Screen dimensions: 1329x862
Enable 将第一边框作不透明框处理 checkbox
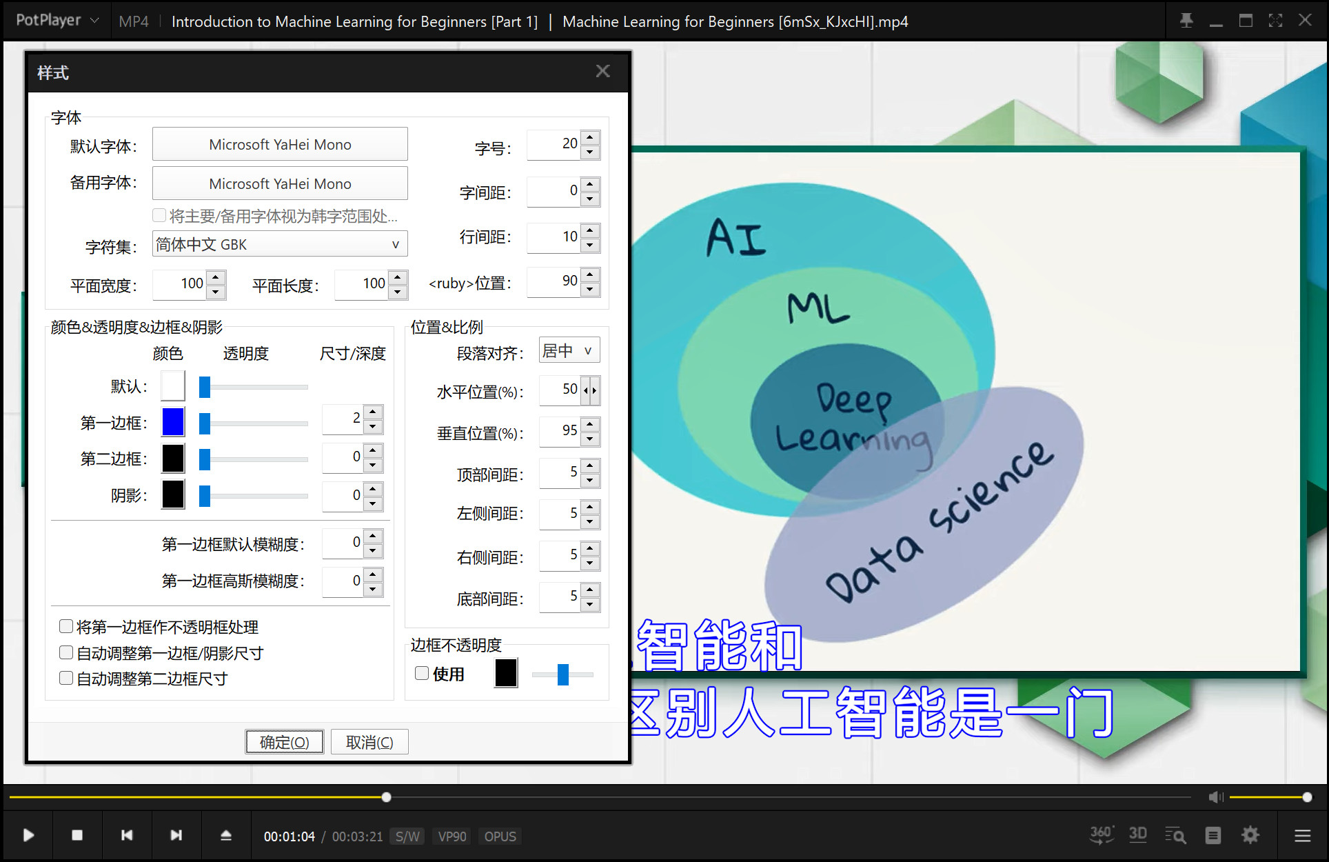(66, 627)
